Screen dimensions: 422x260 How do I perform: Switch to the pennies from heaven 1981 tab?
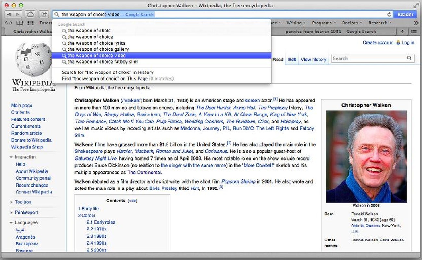pyautogui.click(x=330, y=32)
